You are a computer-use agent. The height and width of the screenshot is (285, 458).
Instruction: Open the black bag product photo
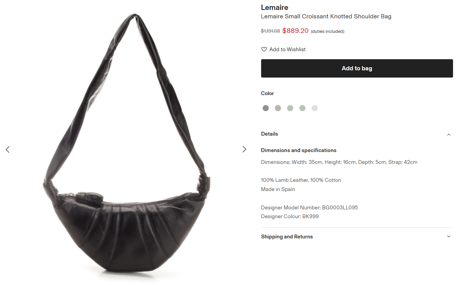pos(126,143)
